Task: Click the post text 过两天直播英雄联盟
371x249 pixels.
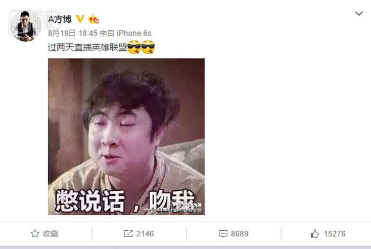Action: click(88, 47)
